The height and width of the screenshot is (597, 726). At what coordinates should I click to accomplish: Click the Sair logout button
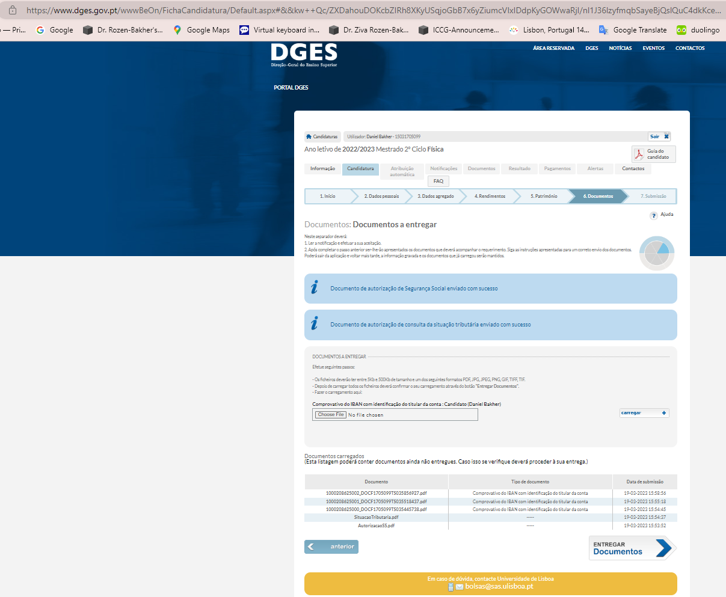pos(659,136)
